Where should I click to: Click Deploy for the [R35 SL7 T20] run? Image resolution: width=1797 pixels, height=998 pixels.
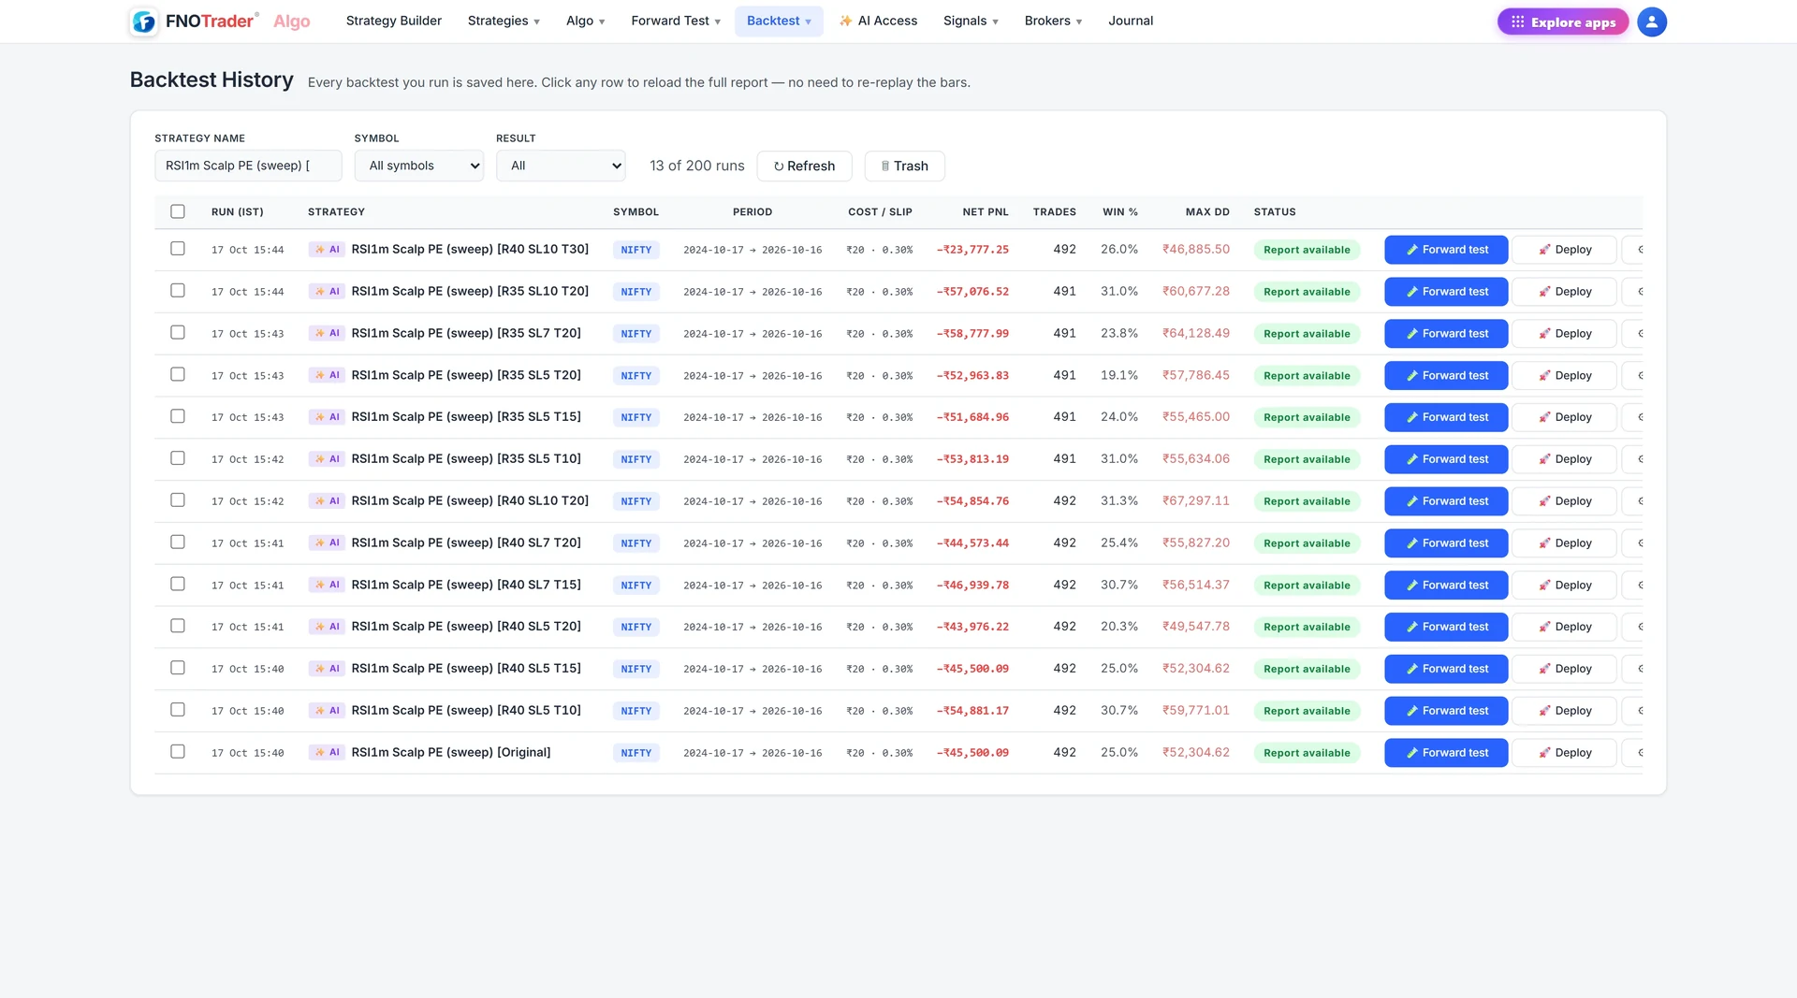1565,334
